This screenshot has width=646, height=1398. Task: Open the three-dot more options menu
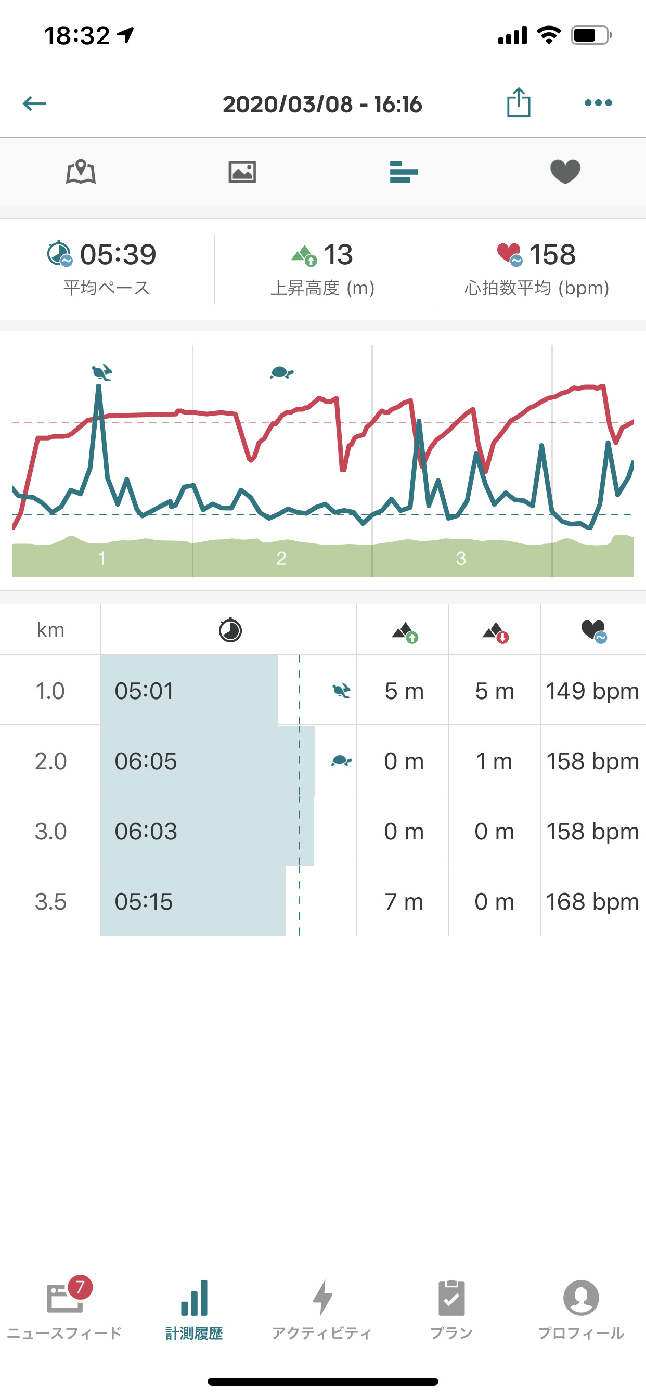pos(598,102)
